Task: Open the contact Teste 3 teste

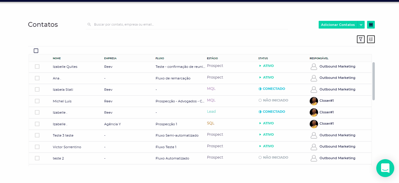Action: pos(63,135)
